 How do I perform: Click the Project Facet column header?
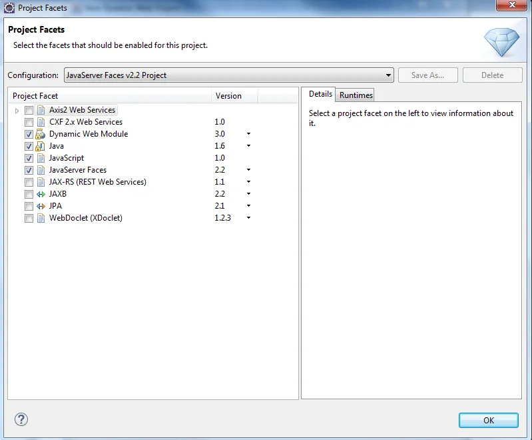(110, 96)
